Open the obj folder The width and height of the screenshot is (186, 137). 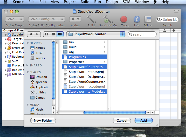pos(85,52)
